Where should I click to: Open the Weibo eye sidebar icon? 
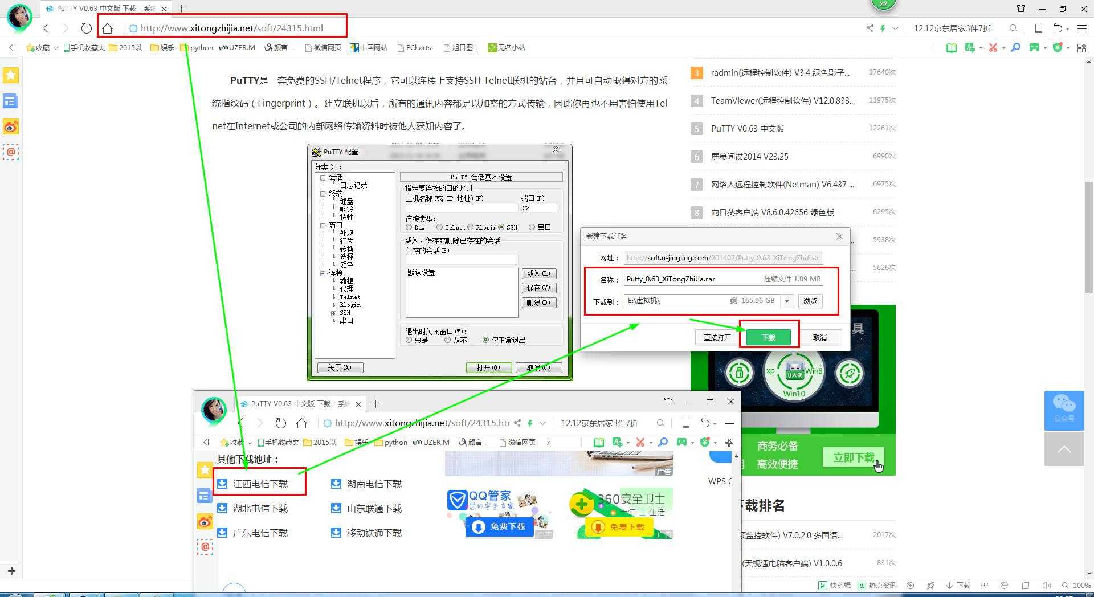click(11, 127)
